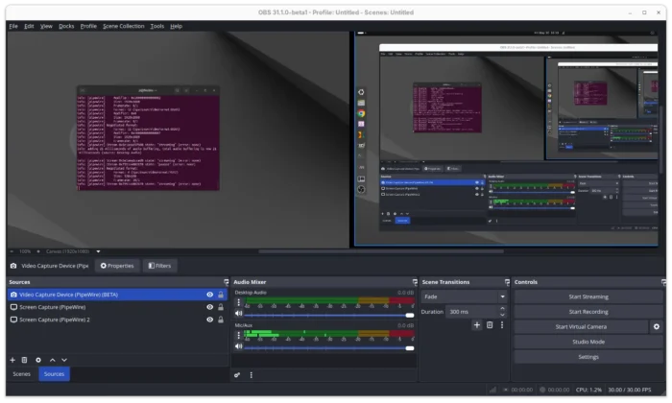Toggle visibility of Screen Capture (PipeWire) 2
This screenshot has height=403, width=672.
[209, 320]
